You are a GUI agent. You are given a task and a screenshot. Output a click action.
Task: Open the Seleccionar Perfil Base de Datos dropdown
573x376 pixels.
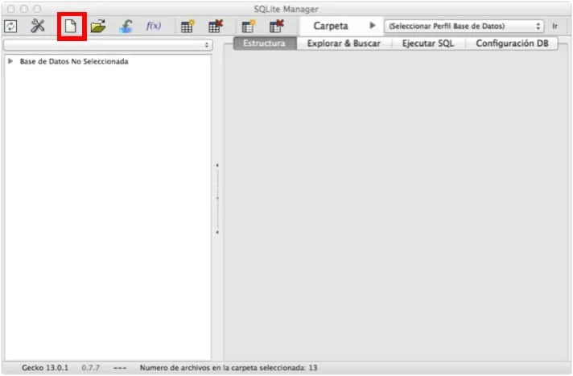click(464, 27)
